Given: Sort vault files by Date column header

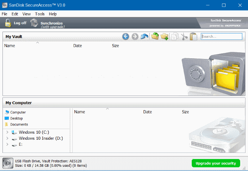Looking at the screenshot, I should pos(78,46).
